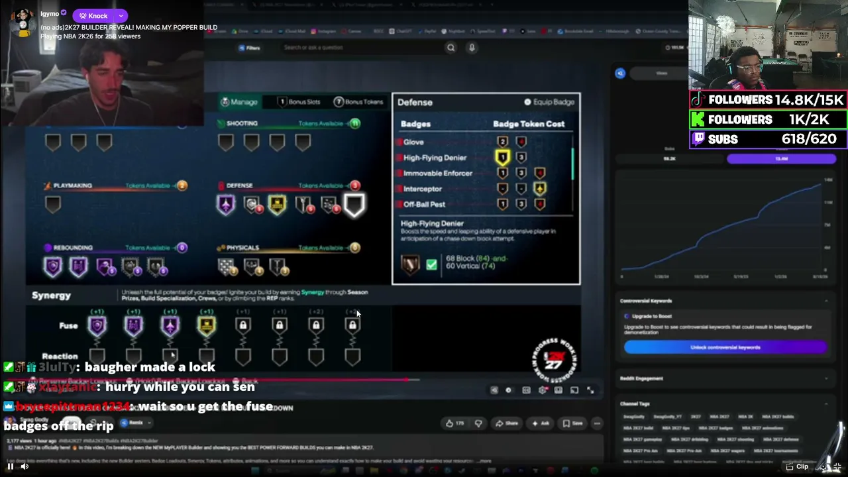Viewport: 848px width, 477px height.
Task: Click the Shooting category header
Action: pyautogui.click(x=242, y=123)
